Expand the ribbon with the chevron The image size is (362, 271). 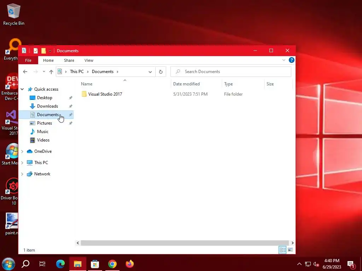click(284, 60)
